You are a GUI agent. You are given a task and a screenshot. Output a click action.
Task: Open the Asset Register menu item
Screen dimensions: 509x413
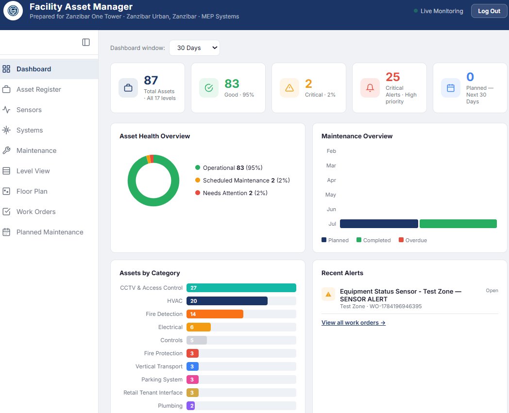tap(49, 89)
